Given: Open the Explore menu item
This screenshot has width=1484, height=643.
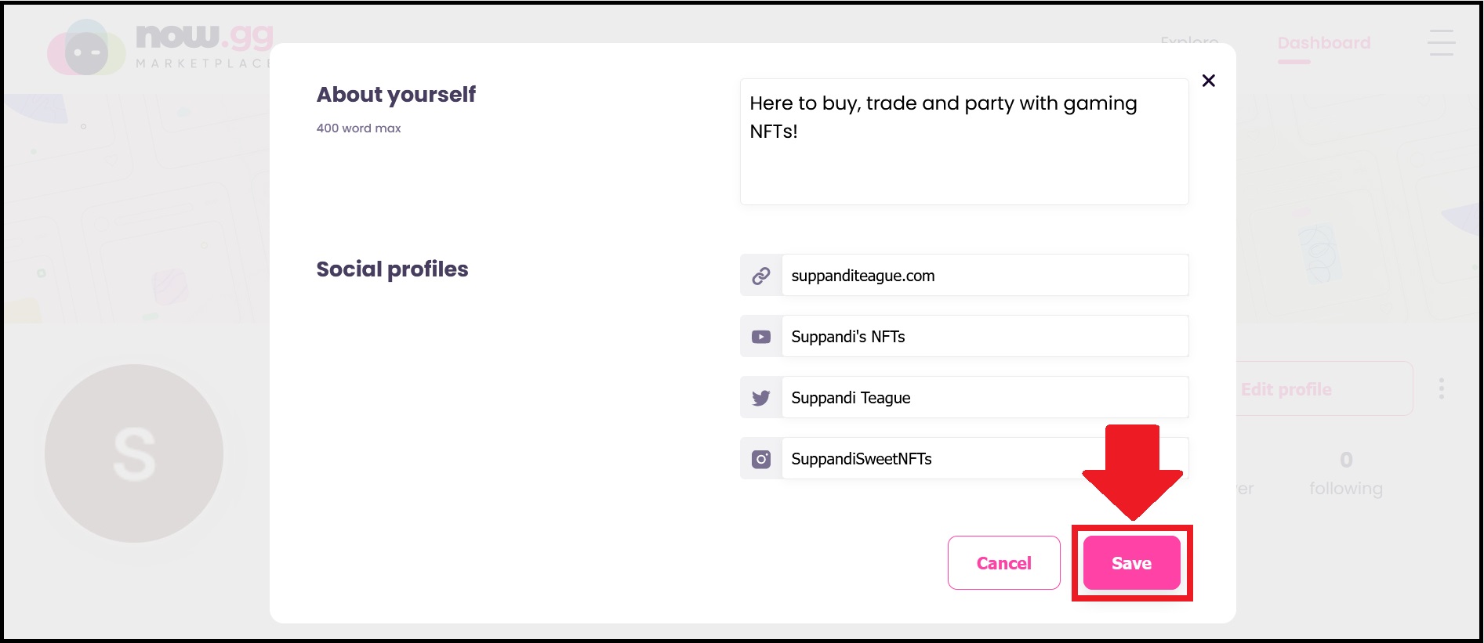Looking at the screenshot, I should 1189,39.
